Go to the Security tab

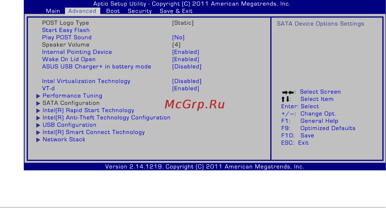click(140, 11)
